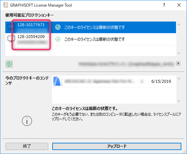
Task: Click status text in second key row
Action: click(94, 39)
